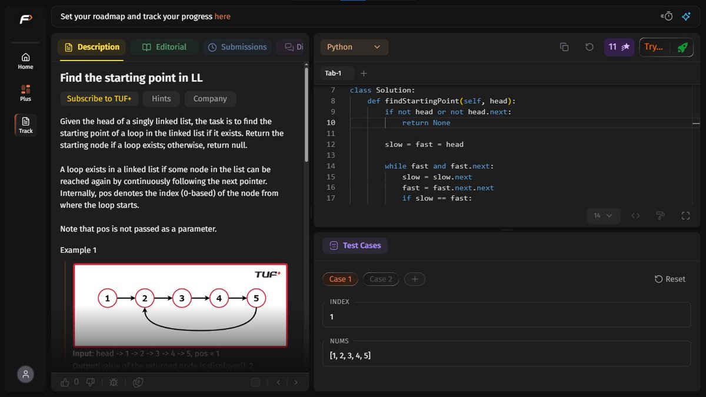Open the AI sparkle assistant icon
The width and height of the screenshot is (706, 397).
(x=686, y=16)
